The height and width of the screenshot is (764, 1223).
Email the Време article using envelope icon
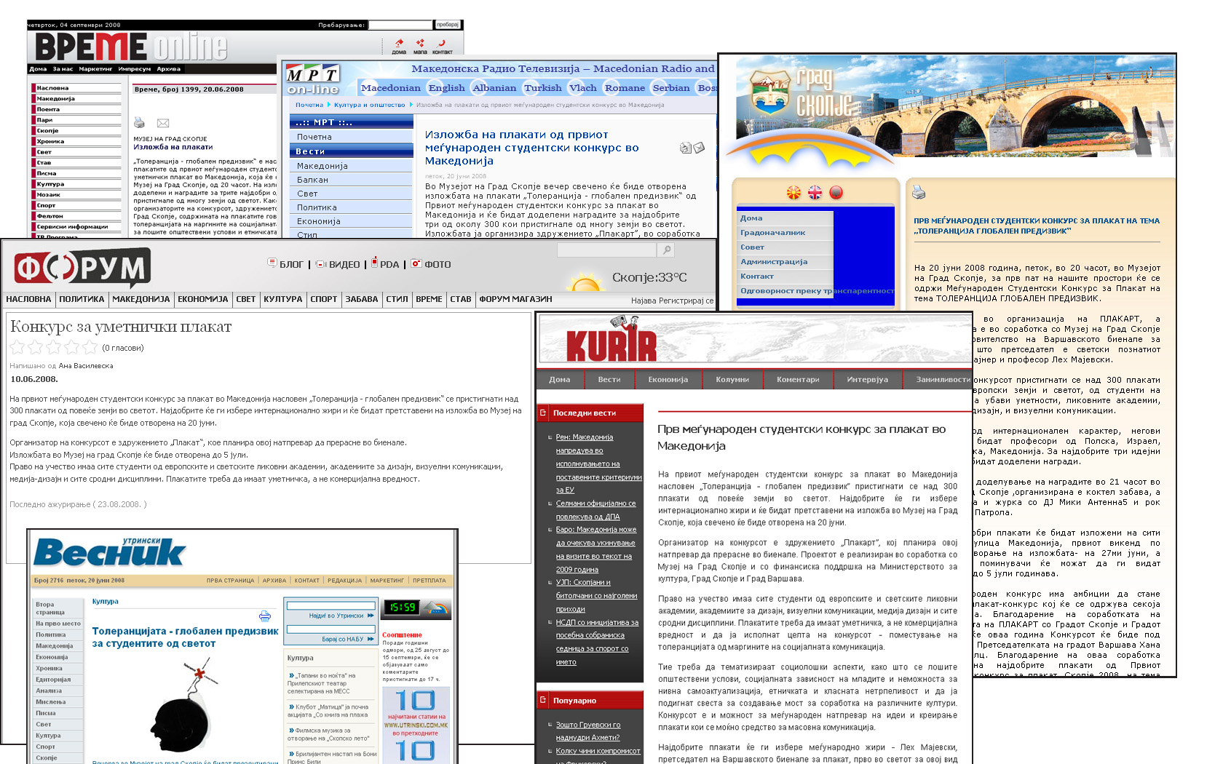click(x=163, y=123)
